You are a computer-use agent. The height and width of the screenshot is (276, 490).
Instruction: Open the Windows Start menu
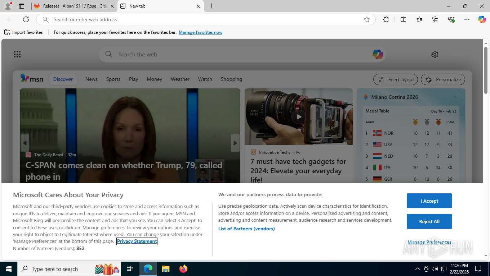9,269
